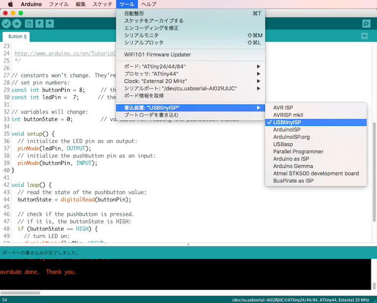Select the checked USBtinyISP programmer
This screenshot has height=303, width=377.
(x=316, y=123)
